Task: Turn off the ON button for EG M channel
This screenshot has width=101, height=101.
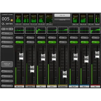Action: pos(74,42)
